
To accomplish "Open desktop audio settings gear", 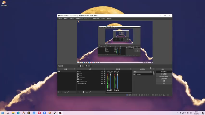I will pos(115,90).
